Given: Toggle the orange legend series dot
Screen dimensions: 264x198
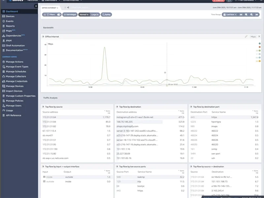Looking at the screenshot, I should (x=260, y=61).
